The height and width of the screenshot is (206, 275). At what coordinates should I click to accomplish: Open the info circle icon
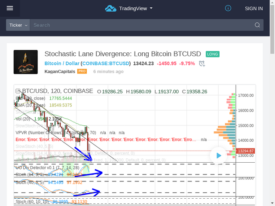228,8
